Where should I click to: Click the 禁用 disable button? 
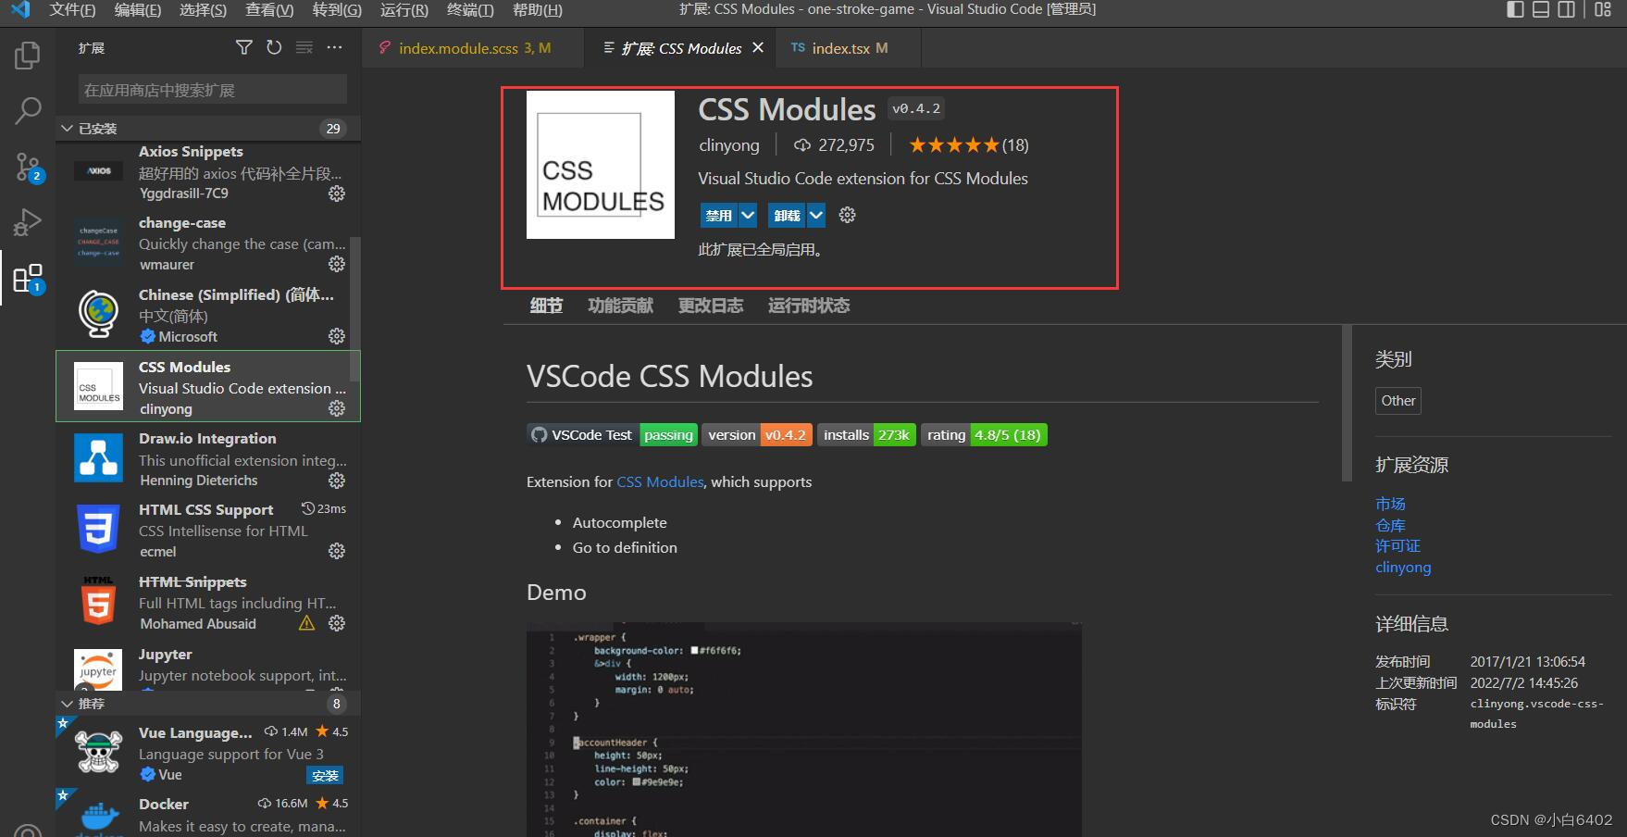(x=719, y=215)
